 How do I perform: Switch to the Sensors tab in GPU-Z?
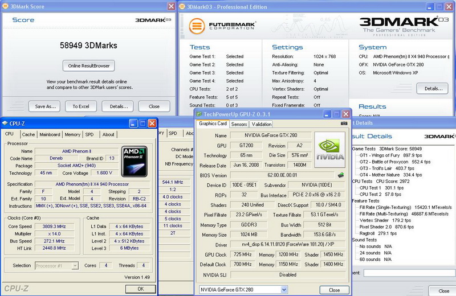[239, 124]
